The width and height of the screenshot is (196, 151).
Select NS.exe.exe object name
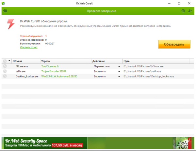[22, 66]
